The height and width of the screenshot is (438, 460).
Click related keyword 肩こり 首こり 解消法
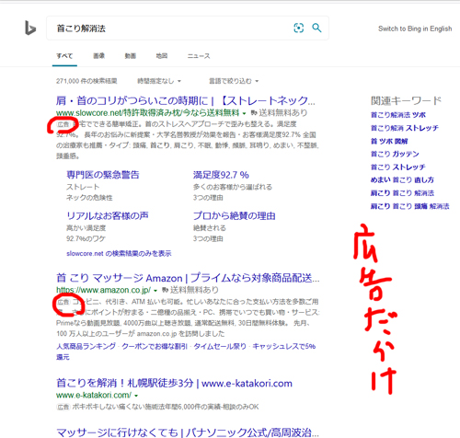402,193
